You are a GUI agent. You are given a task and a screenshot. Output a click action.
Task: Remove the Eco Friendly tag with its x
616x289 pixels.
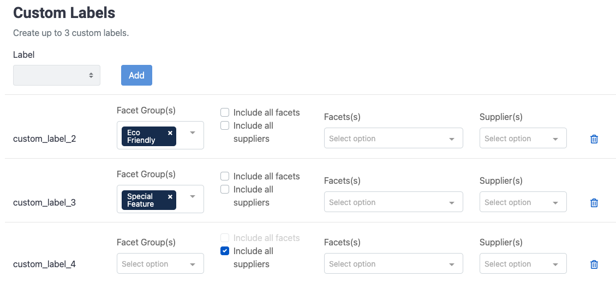[x=170, y=133]
